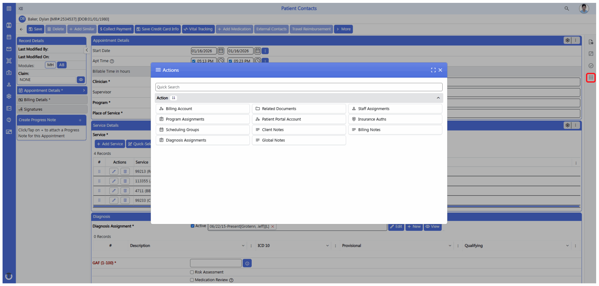Click the Save button

click(x=35, y=29)
